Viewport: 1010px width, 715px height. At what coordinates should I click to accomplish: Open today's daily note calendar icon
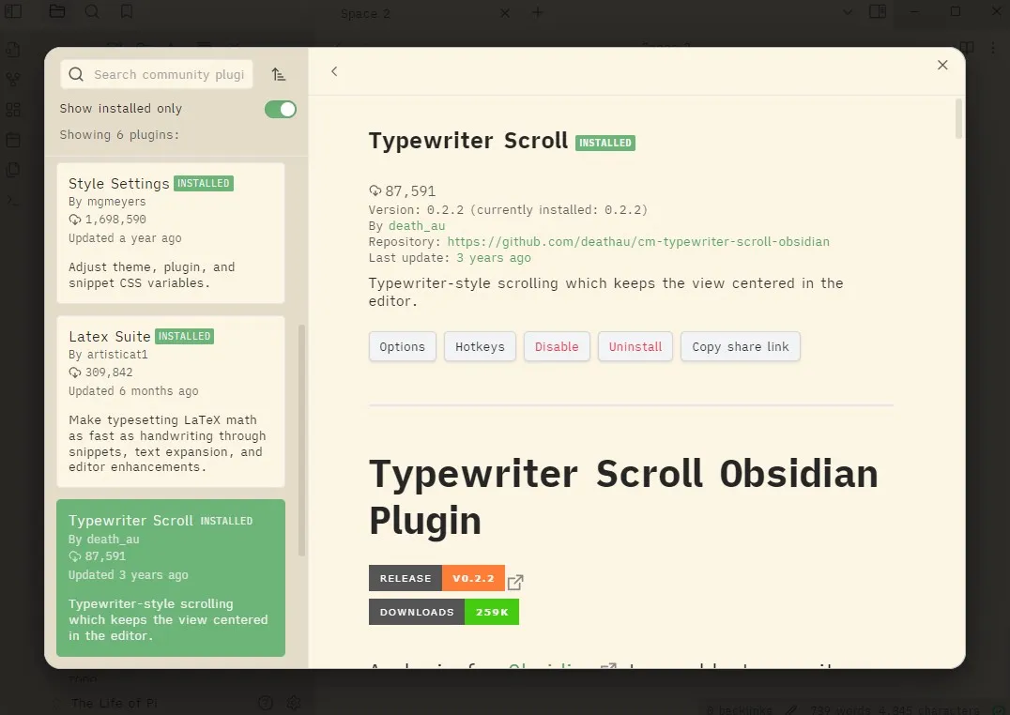[x=12, y=137]
